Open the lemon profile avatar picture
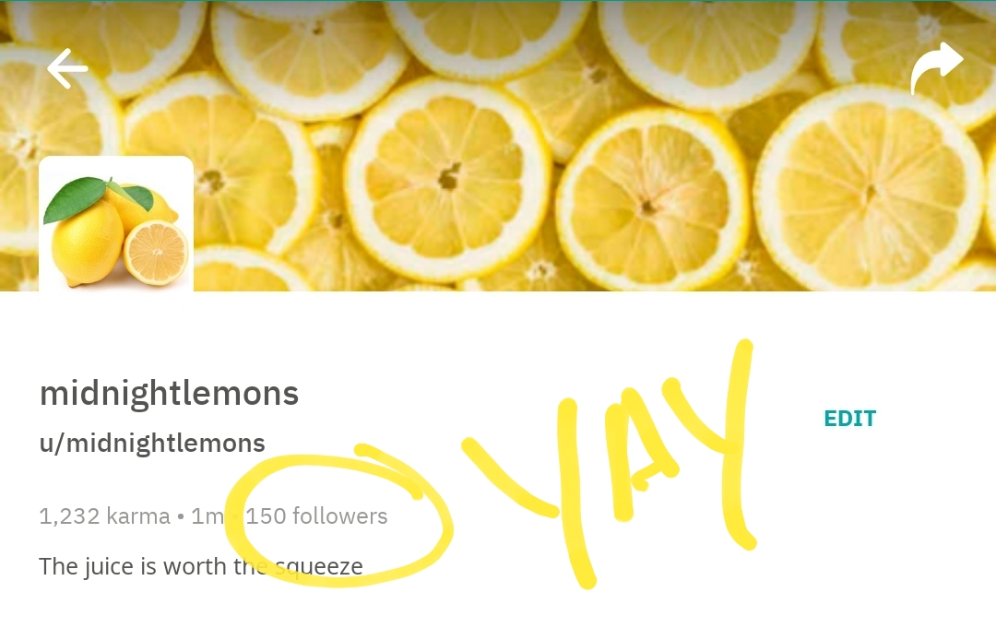Image resolution: width=996 pixels, height=628 pixels. [116, 224]
